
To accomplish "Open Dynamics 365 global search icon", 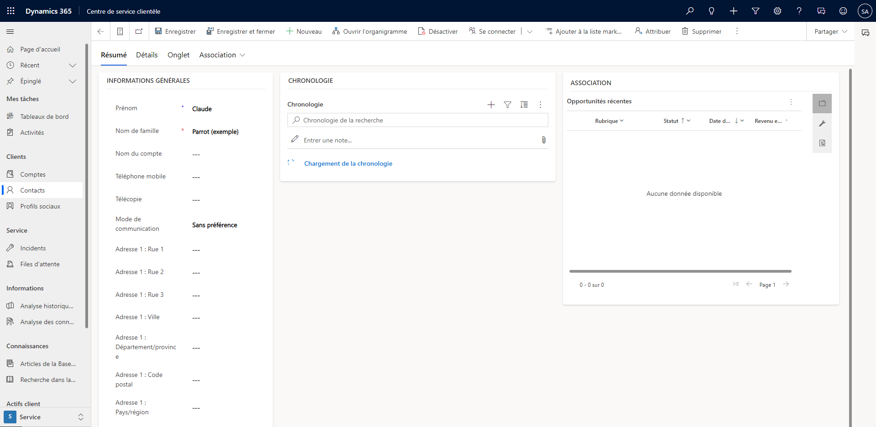I will coord(690,11).
